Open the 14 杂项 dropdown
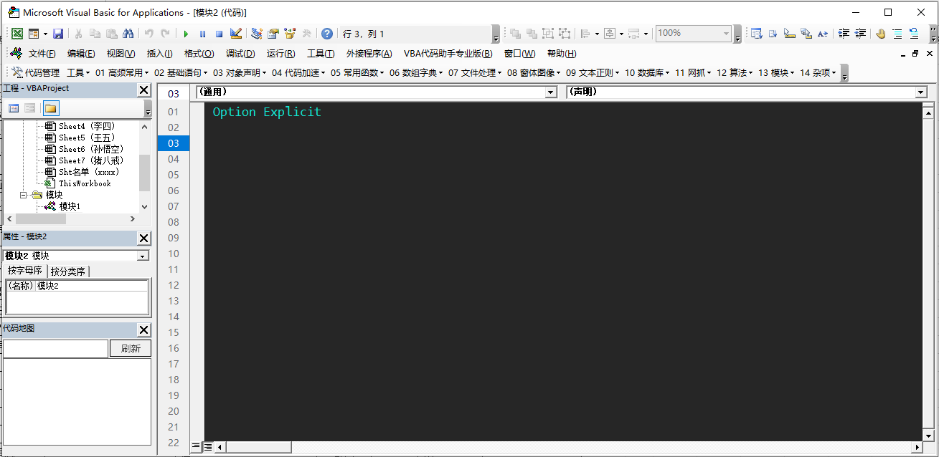This screenshot has width=939, height=457. click(818, 72)
